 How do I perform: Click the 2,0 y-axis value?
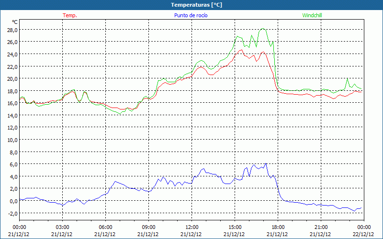[13, 189]
